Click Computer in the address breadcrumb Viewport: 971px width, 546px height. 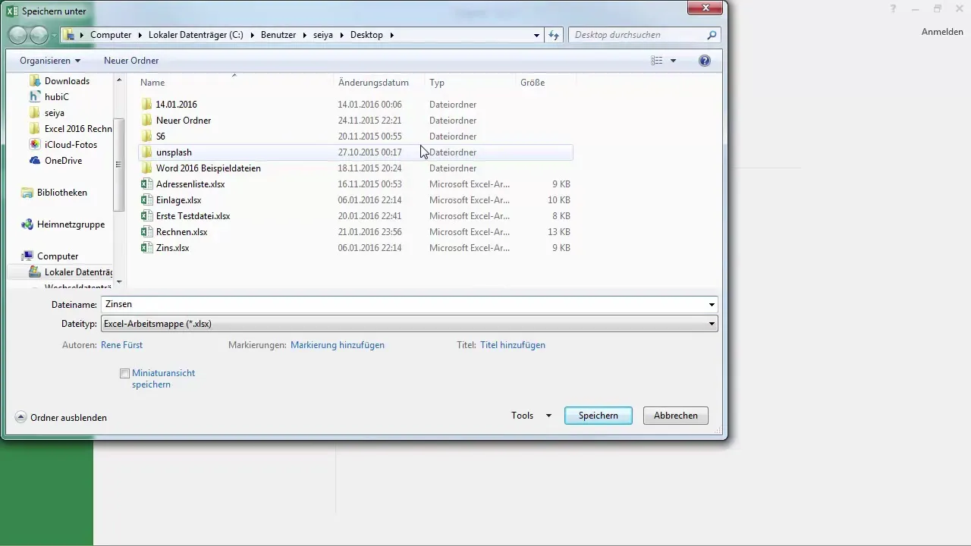(x=111, y=35)
